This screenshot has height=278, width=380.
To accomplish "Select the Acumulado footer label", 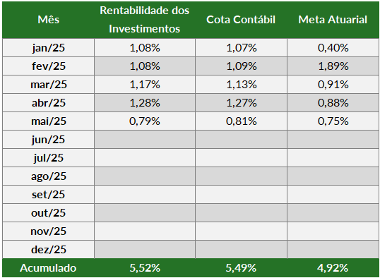I will 48,268.
